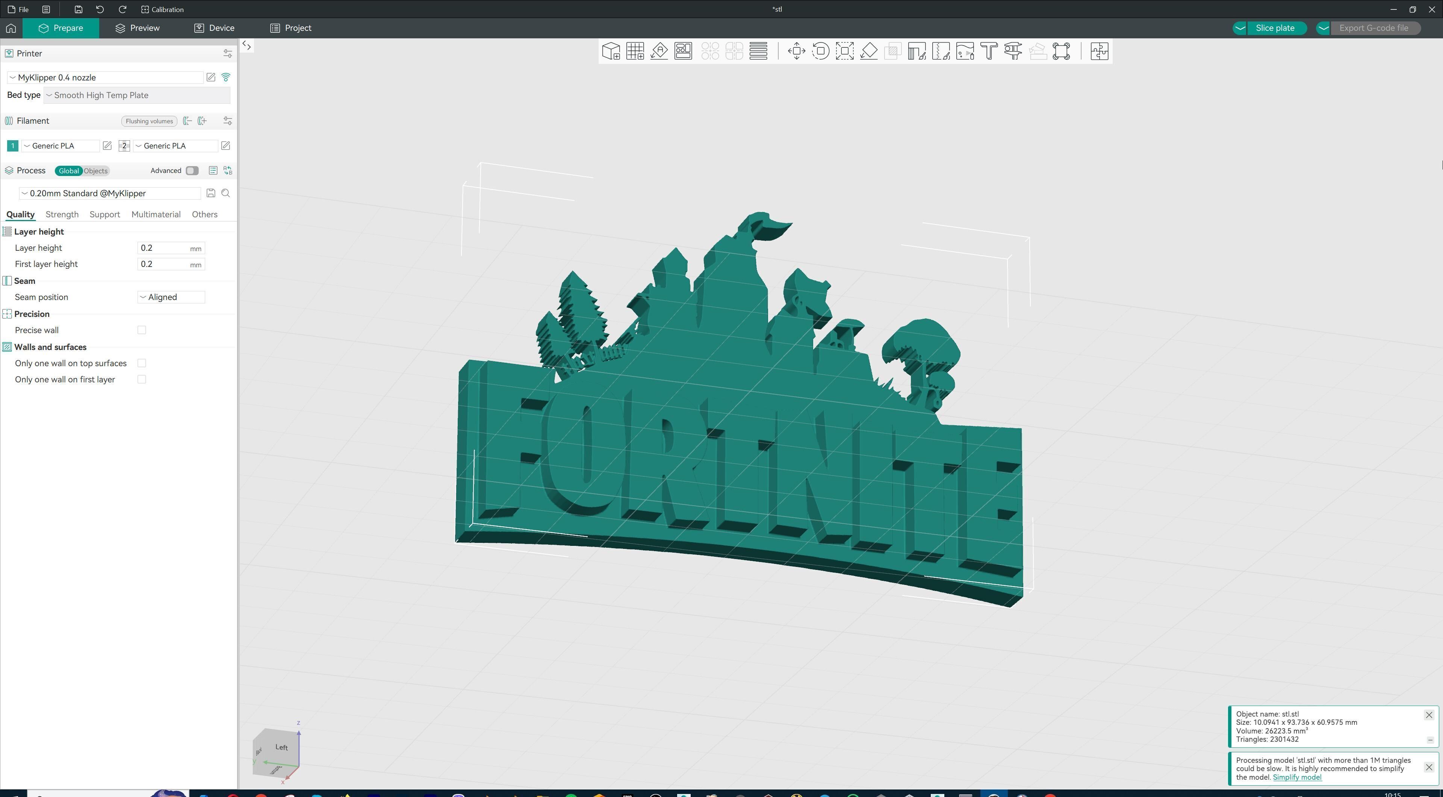Click the Add model cube icon
1443x797 pixels.
tap(611, 51)
